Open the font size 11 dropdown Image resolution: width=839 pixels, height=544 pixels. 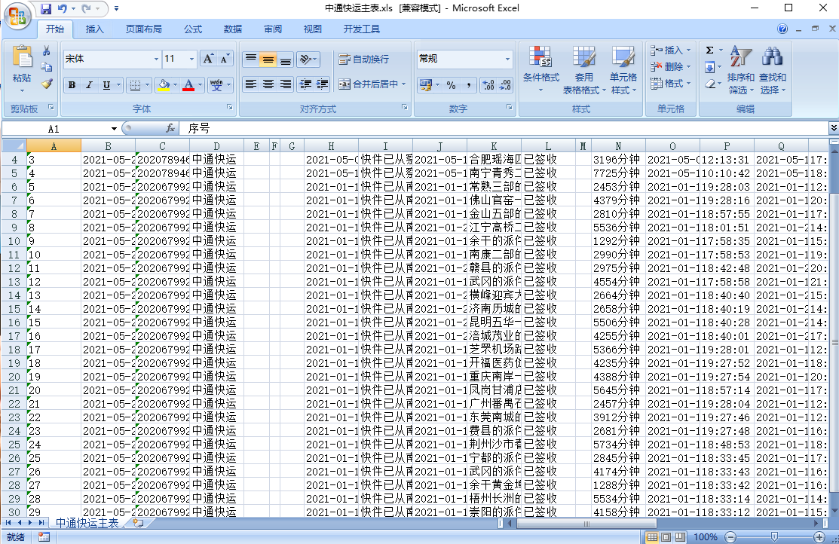(x=191, y=59)
